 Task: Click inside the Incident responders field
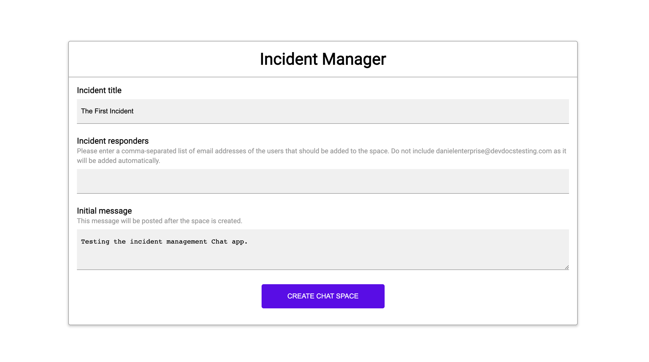coord(323,181)
